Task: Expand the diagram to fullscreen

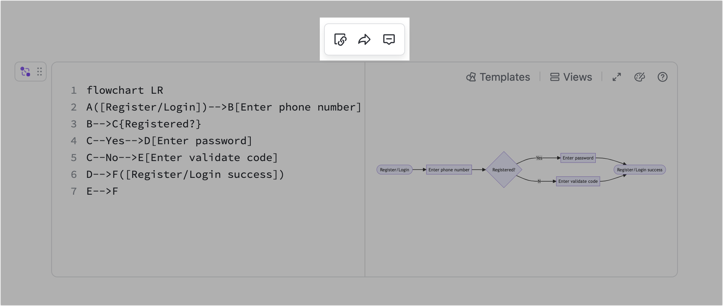Action: tap(616, 77)
